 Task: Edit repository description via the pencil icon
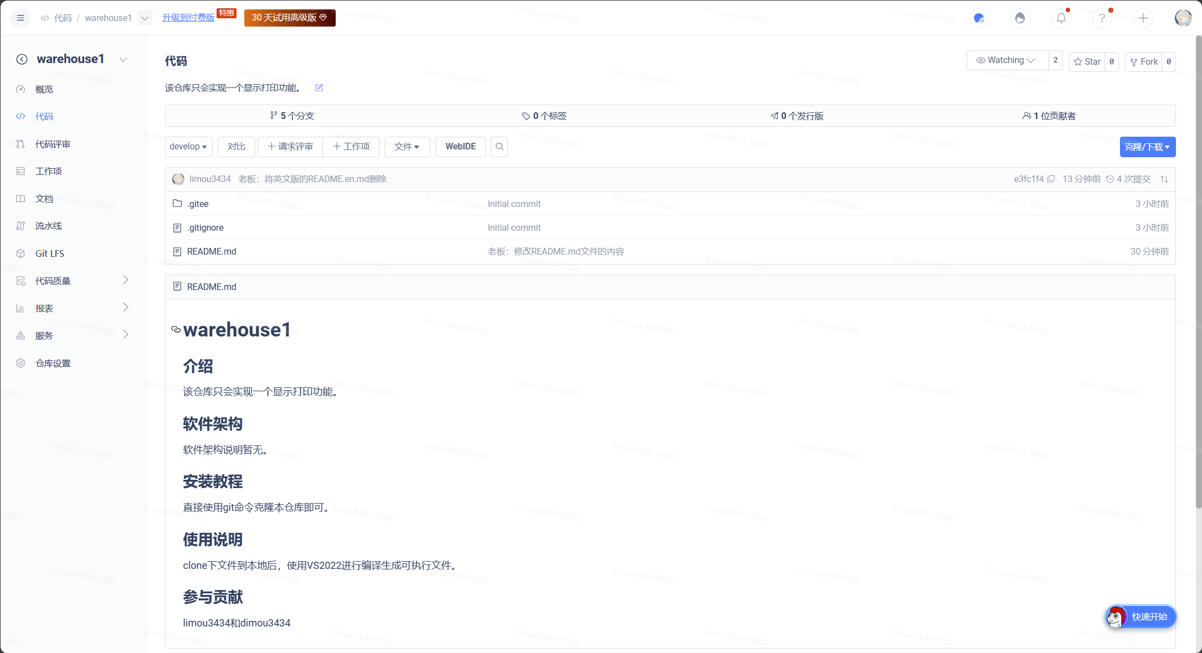point(319,87)
